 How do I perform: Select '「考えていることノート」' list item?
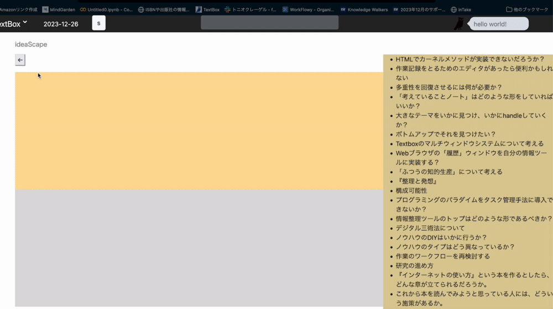[474, 102]
